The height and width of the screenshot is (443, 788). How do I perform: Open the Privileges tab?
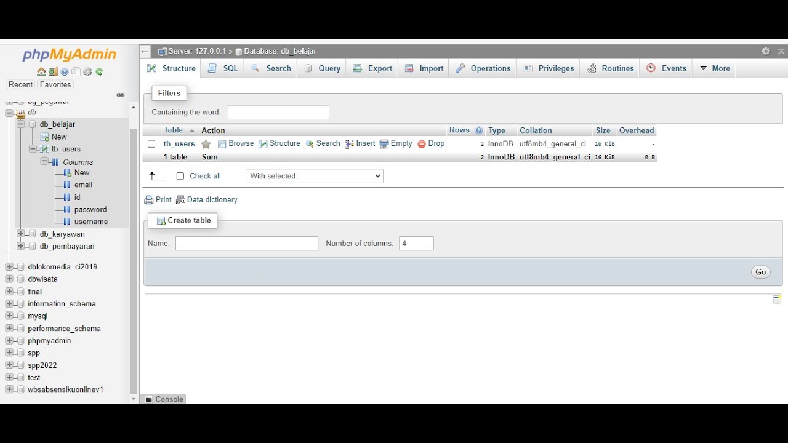tap(549, 68)
